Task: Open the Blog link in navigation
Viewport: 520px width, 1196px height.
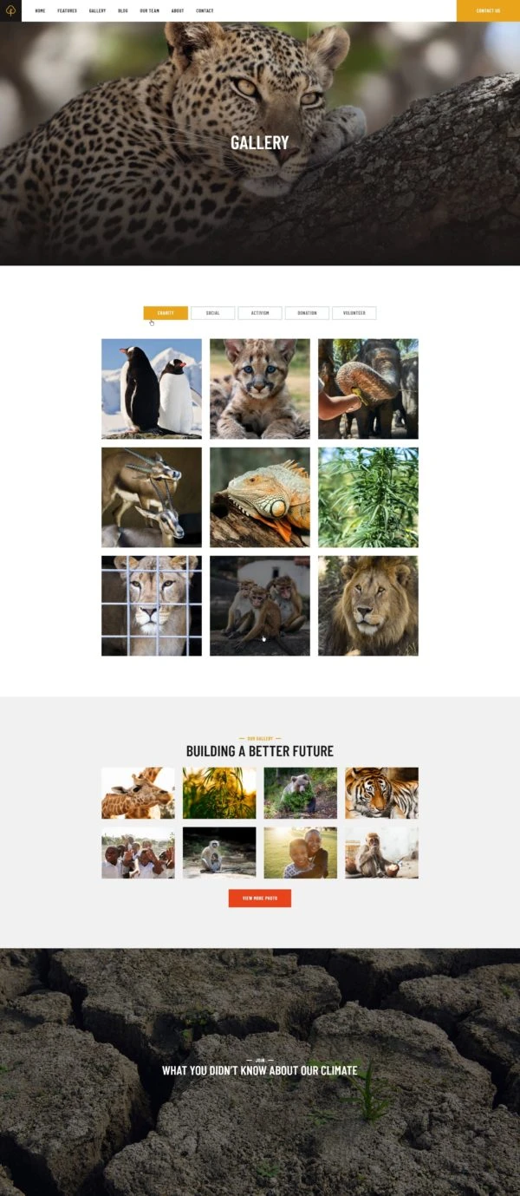Action: pyautogui.click(x=123, y=10)
